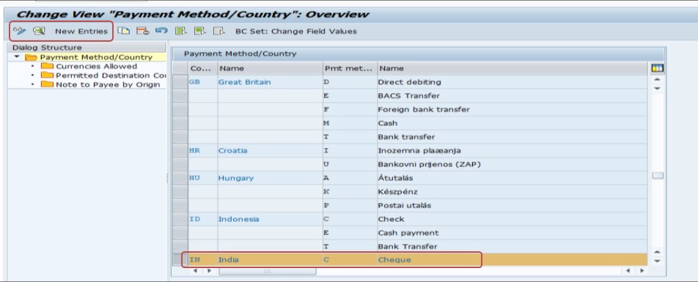Click the Postai utalás cell
This screenshot has width=698, height=282.
512,206
